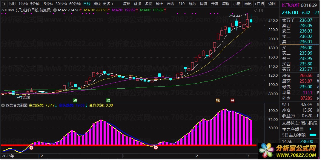Toggle the left sidebar panel icon
This screenshot has height=160, width=321.
(x=4, y=4)
